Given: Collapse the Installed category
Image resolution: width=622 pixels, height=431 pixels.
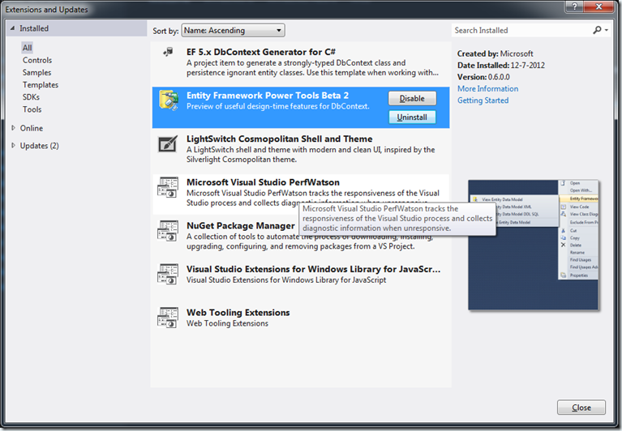Looking at the screenshot, I should pyautogui.click(x=13, y=28).
